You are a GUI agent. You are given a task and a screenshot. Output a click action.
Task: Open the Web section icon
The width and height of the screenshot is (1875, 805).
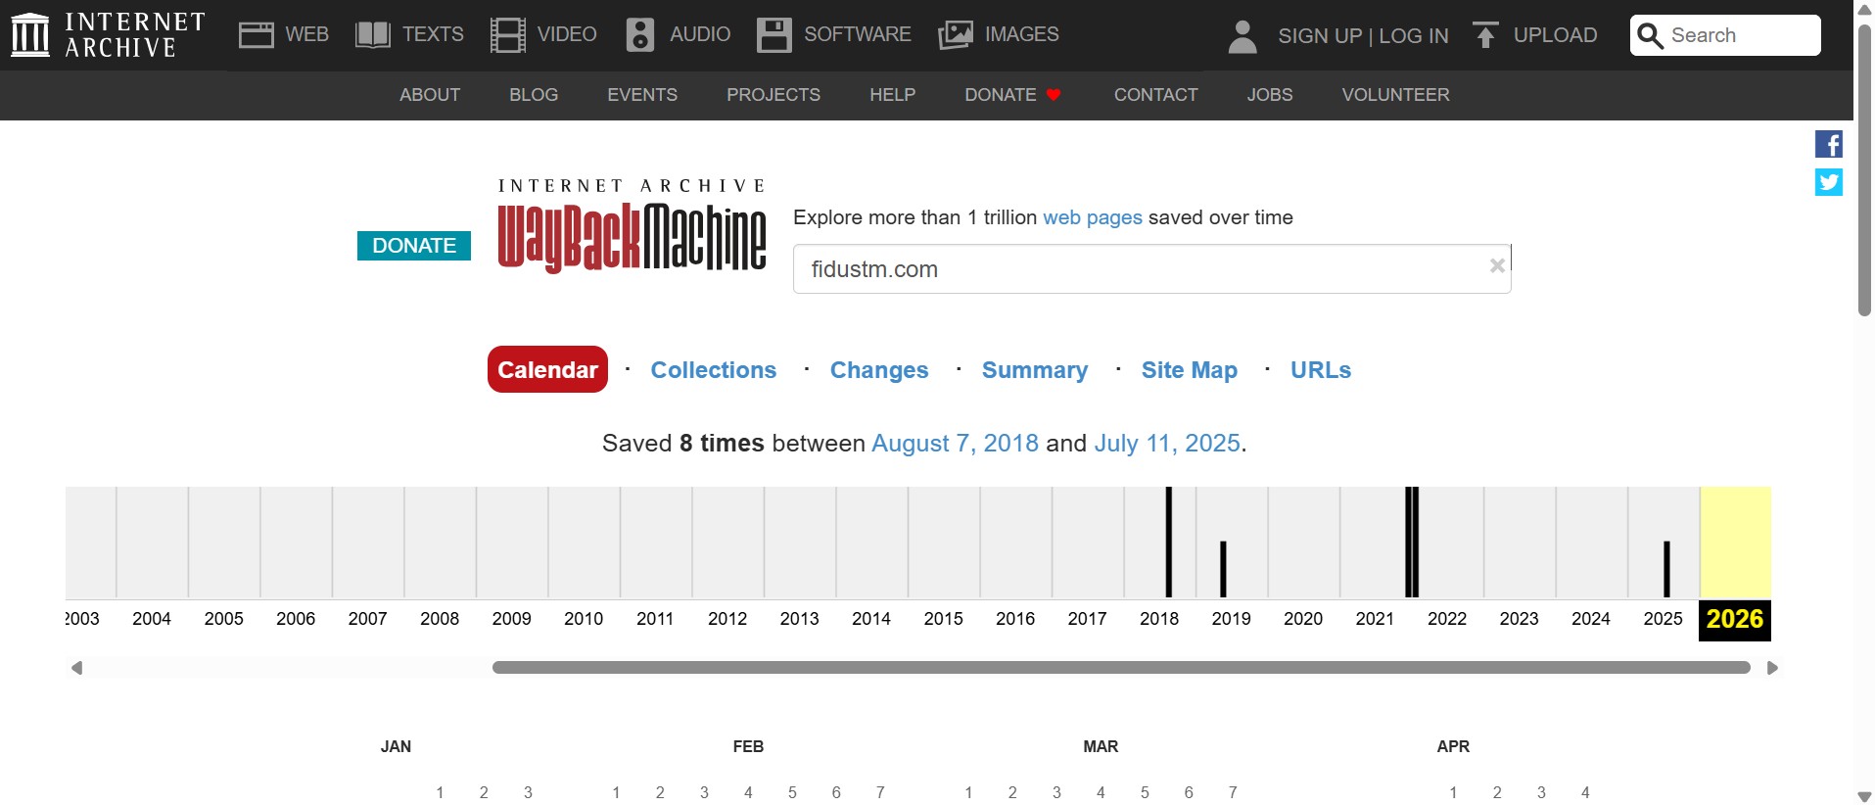point(257,35)
